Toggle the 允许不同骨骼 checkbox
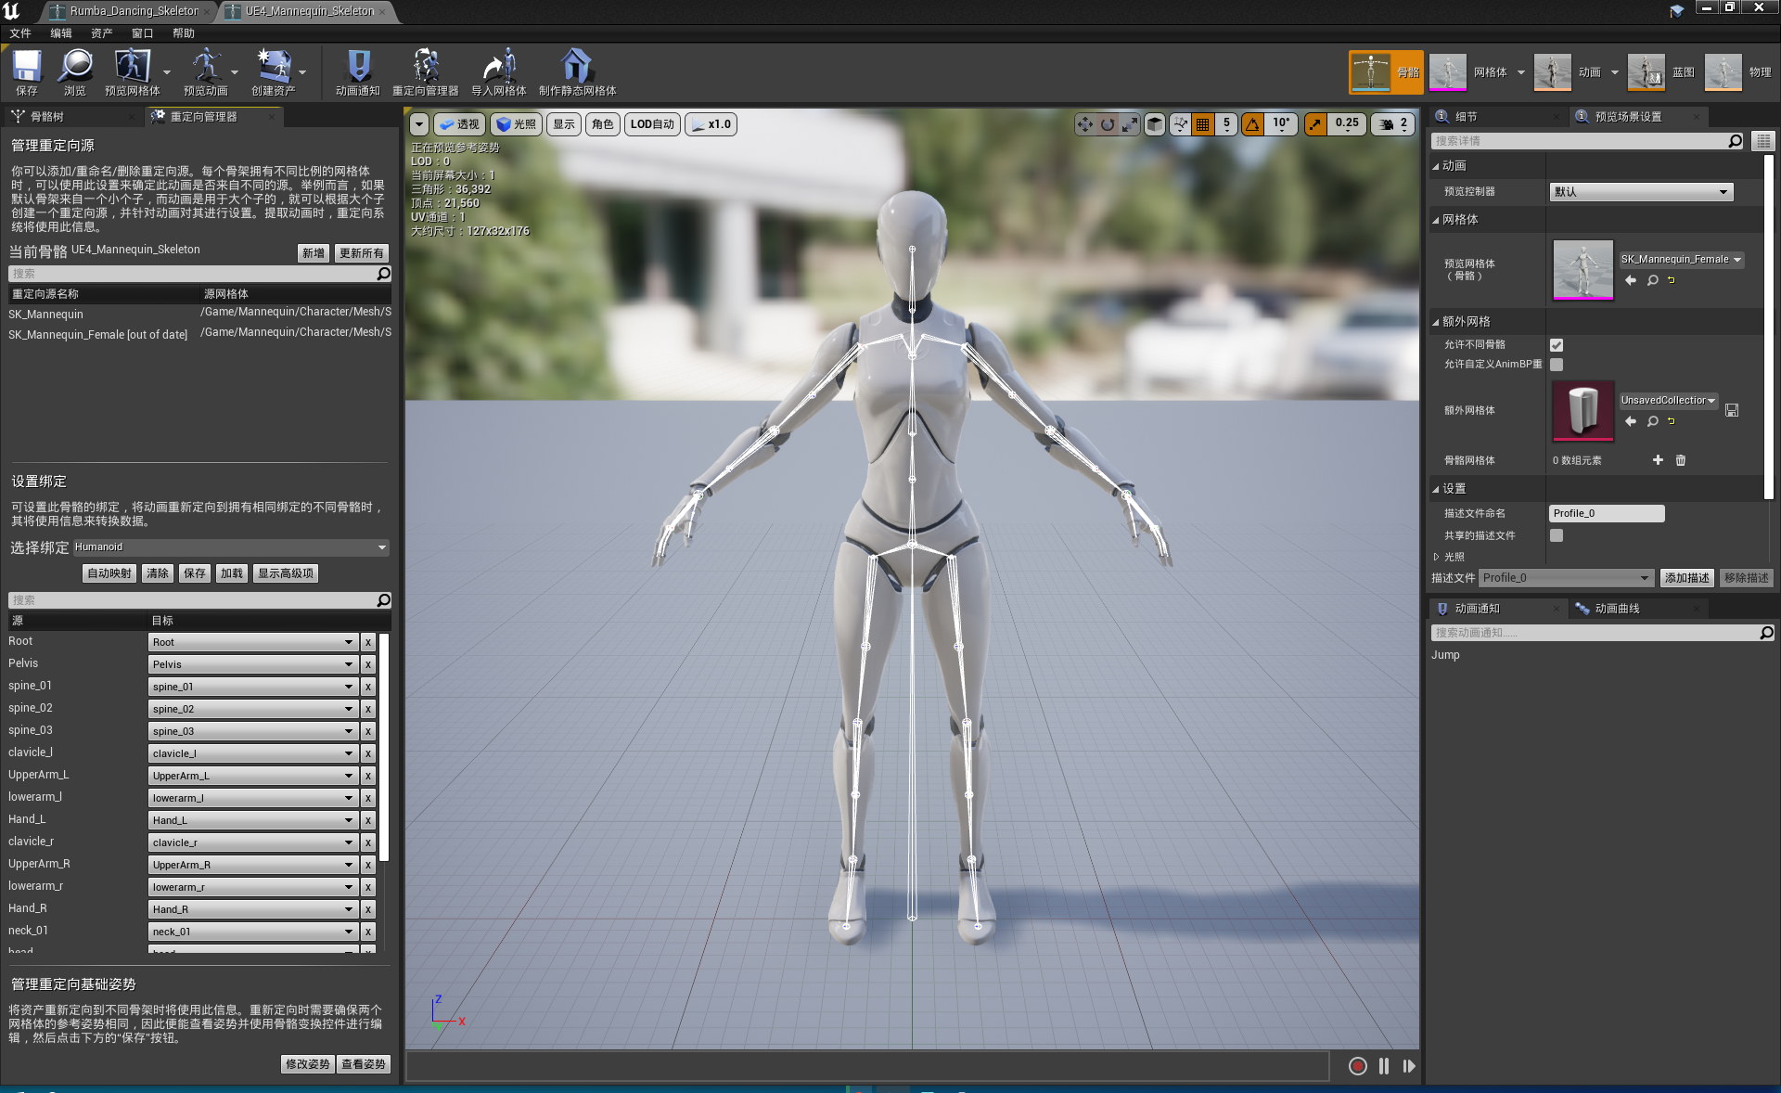Viewport: 1781px width, 1093px height. point(1557,345)
